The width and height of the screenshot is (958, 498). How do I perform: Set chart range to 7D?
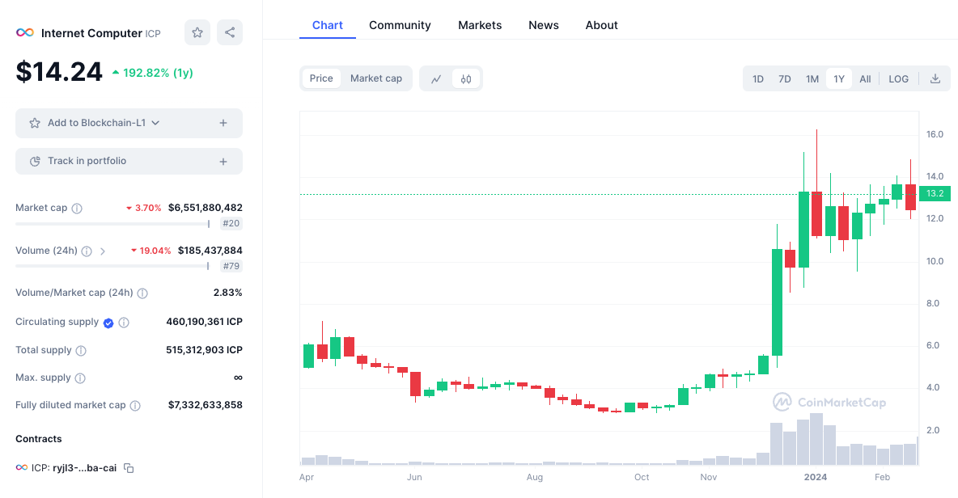coord(785,78)
